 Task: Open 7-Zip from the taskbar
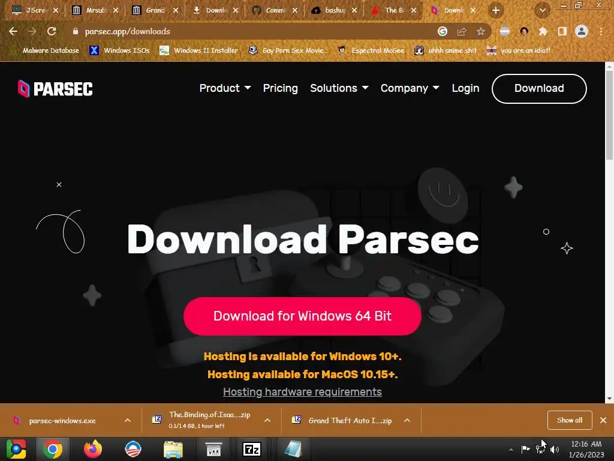tap(252, 449)
